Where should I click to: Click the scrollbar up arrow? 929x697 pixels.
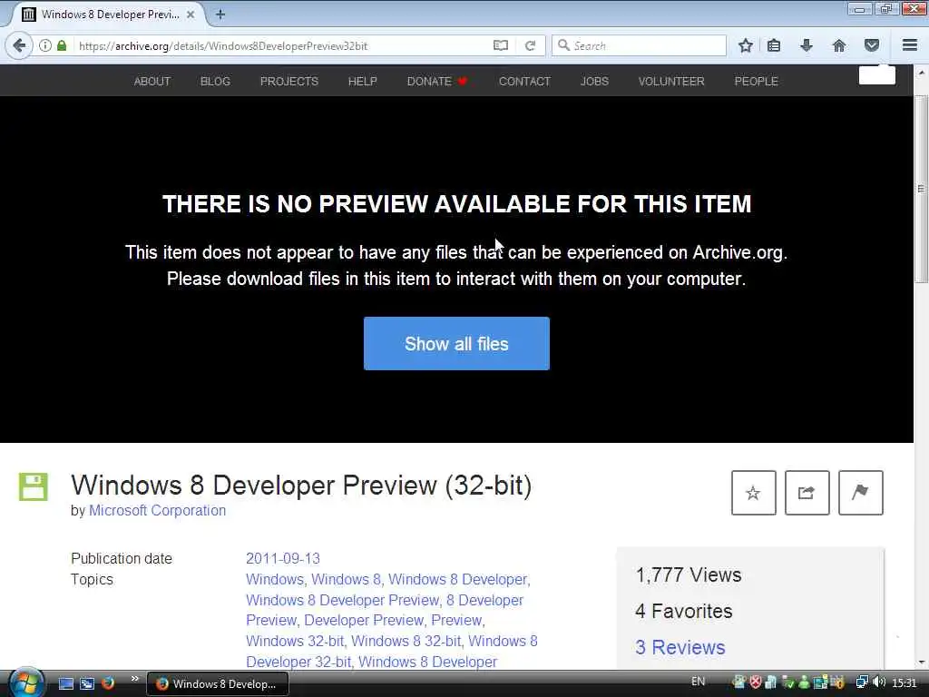click(x=921, y=73)
